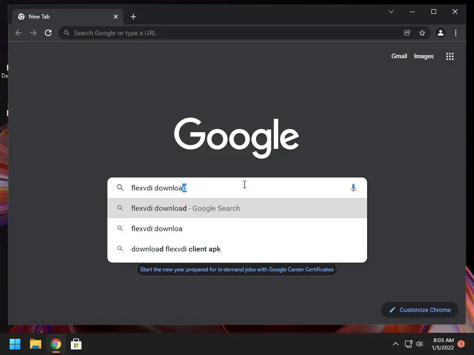Click the magnifier icon in the Google search box
Viewport: 474px width, 355px height.
pyautogui.click(x=120, y=188)
